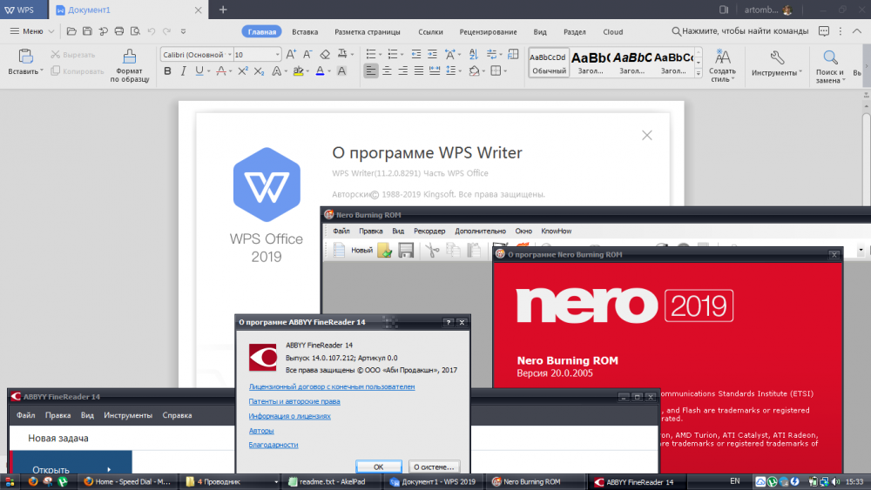Open the font name dropdown Calibri
The image size is (871, 490).
(228, 54)
